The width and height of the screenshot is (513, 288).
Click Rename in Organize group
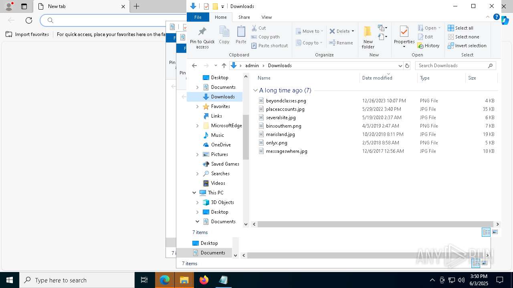[341, 43]
